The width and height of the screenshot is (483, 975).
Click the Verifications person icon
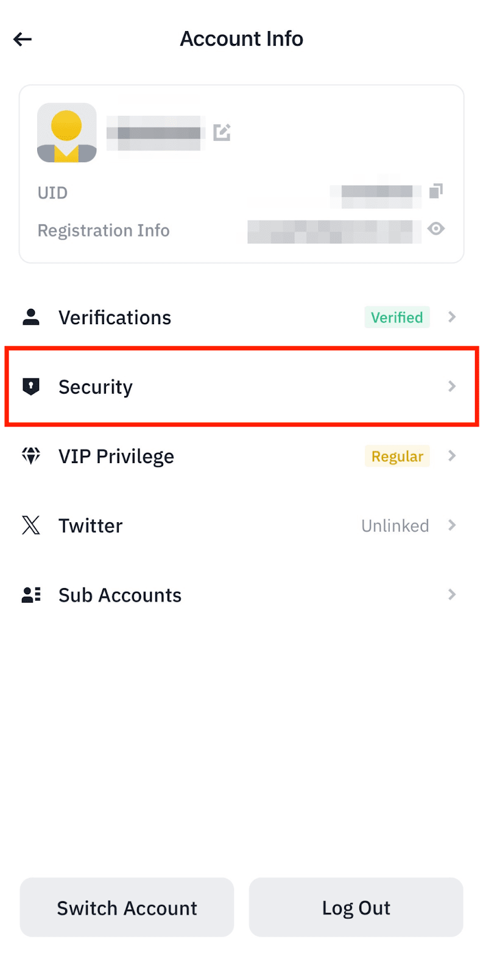tap(31, 317)
